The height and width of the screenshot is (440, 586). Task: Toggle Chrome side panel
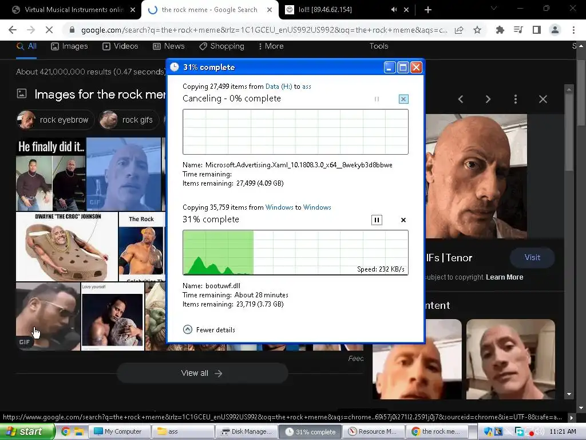[537, 30]
